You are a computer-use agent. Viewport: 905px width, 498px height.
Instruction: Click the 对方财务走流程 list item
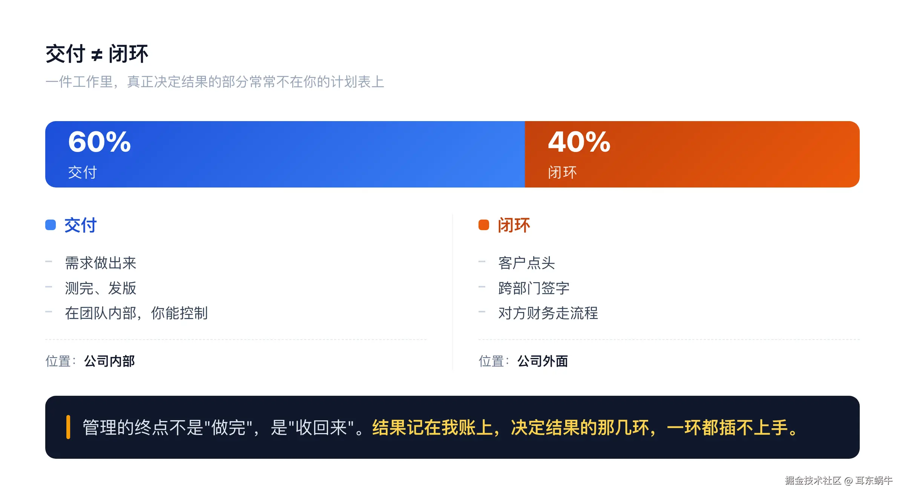pyautogui.click(x=548, y=313)
